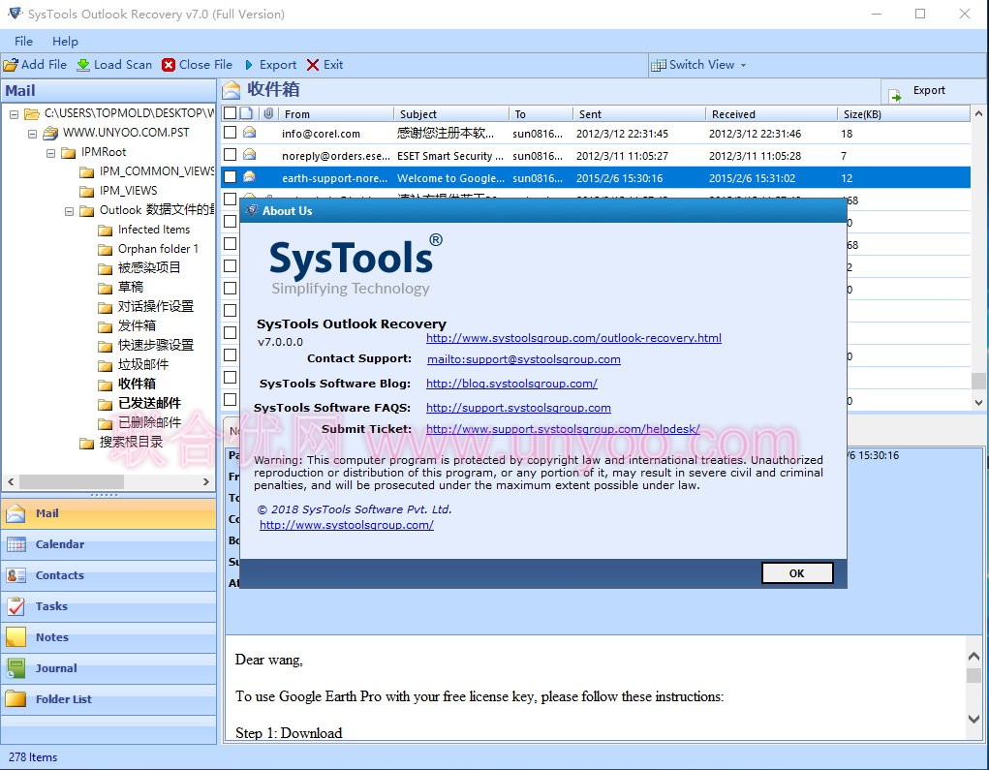The height and width of the screenshot is (770, 989).
Task: Collapse the C:\USERS\TOPMOLD root tree node
Action: click(x=14, y=114)
